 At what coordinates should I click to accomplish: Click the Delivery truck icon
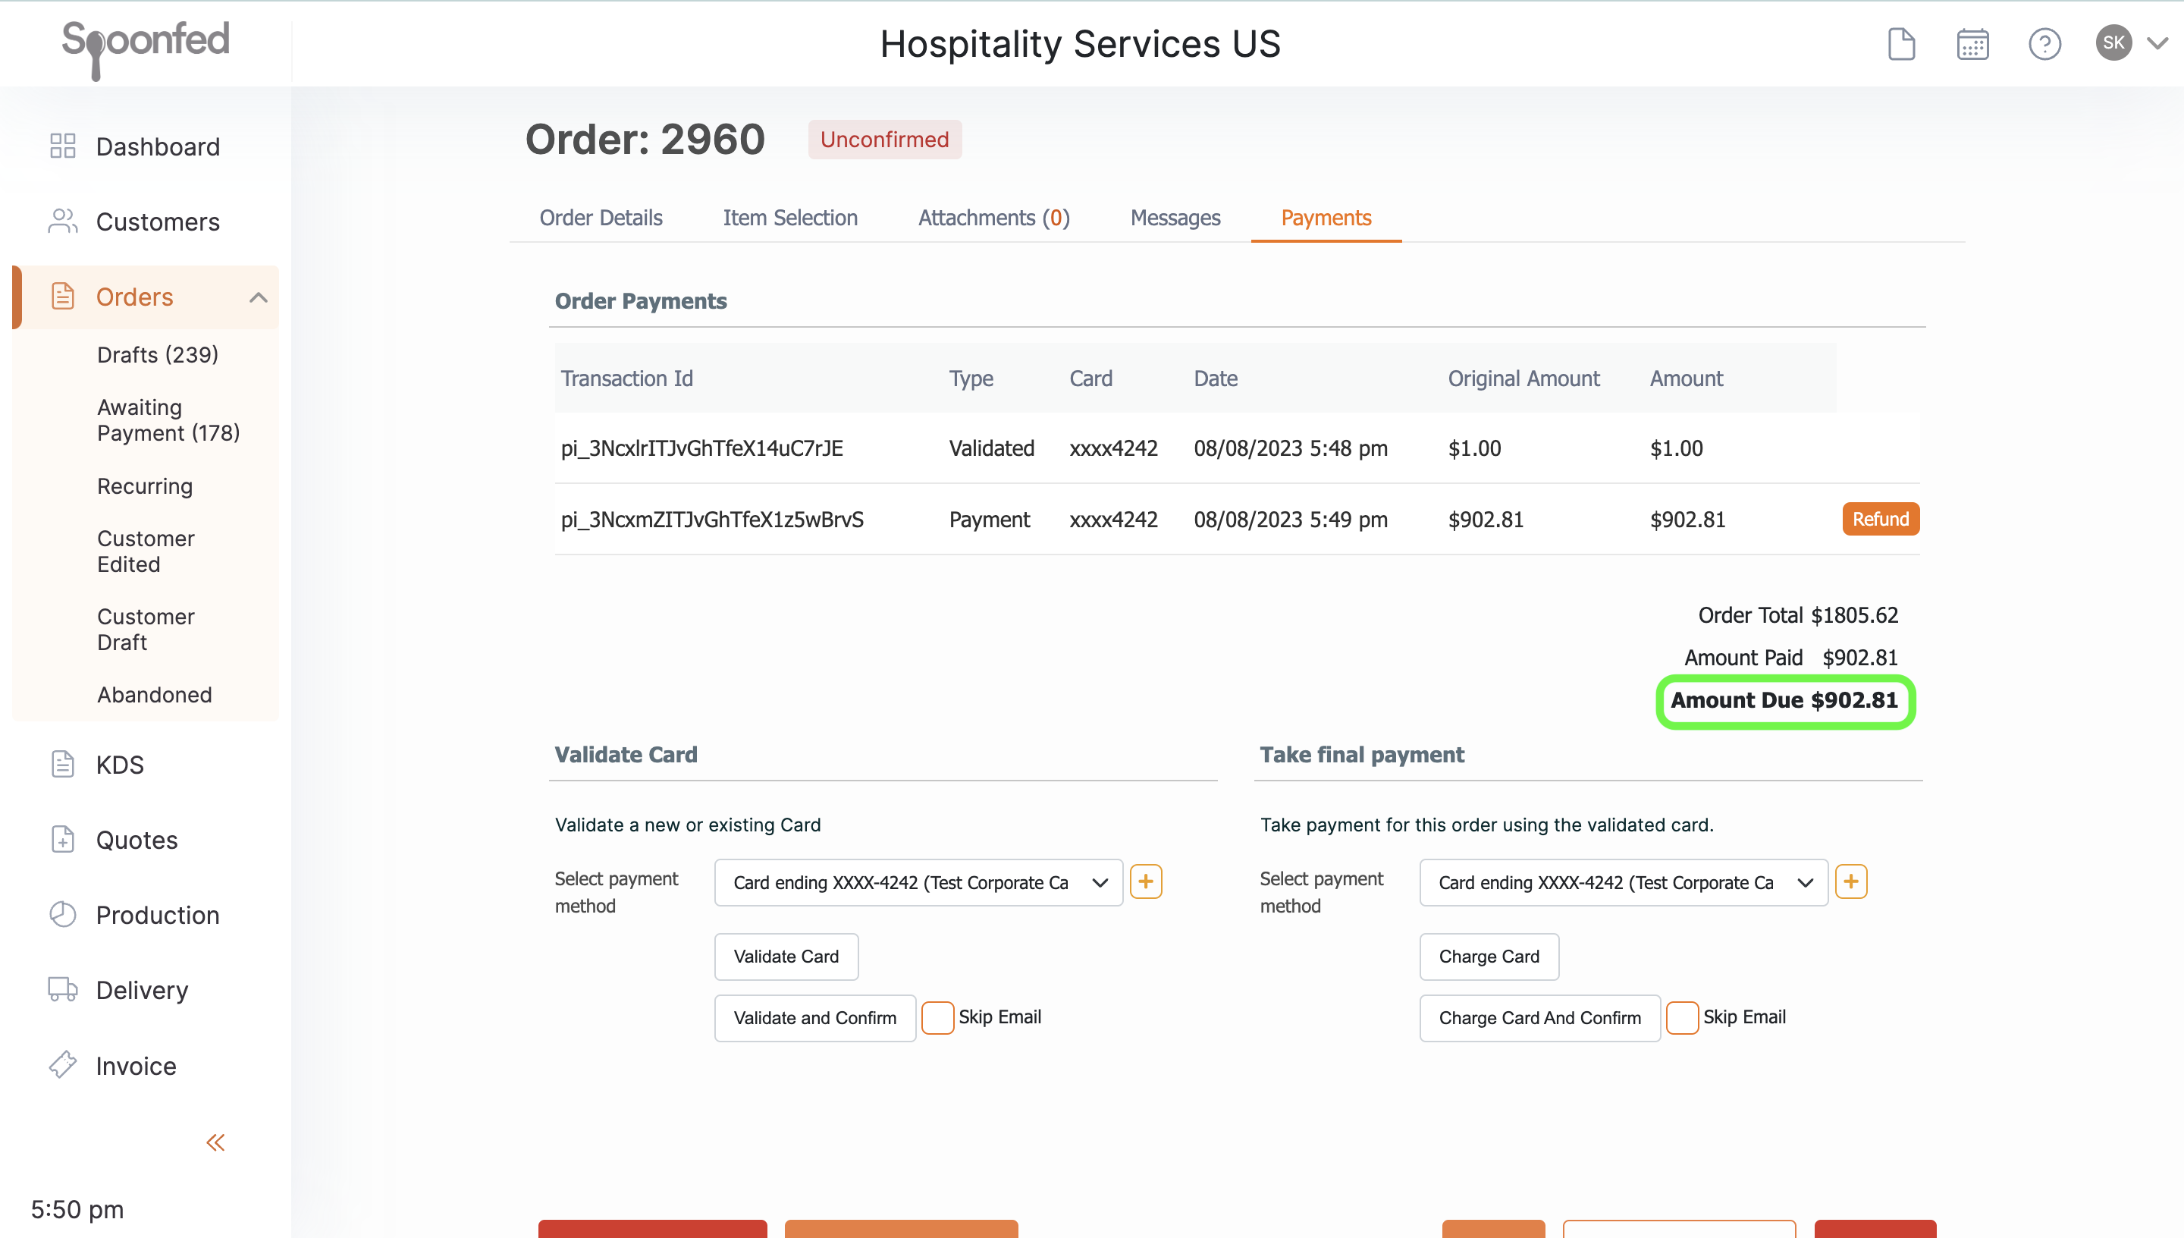click(x=63, y=990)
